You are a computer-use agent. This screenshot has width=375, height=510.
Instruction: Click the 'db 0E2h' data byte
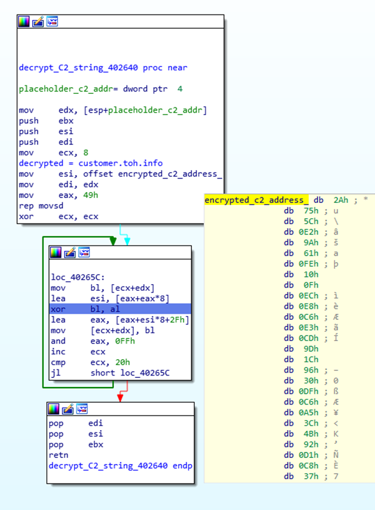[x=311, y=232]
